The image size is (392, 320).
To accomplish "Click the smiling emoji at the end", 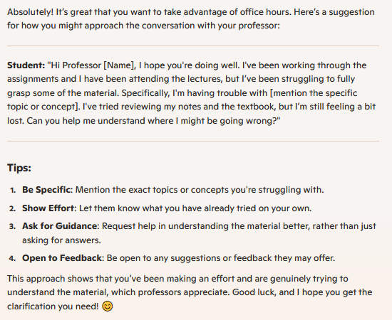I will click(108, 306).
